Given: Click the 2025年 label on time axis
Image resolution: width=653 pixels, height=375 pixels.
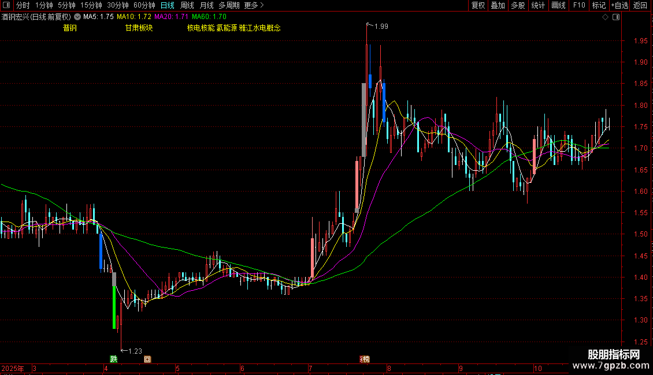Looking at the screenshot, I should click(x=13, y=369).
